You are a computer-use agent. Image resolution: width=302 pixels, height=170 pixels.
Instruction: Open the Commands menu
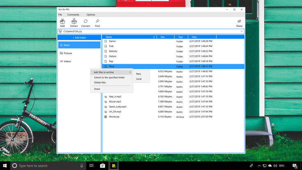[x=73, y=15]
